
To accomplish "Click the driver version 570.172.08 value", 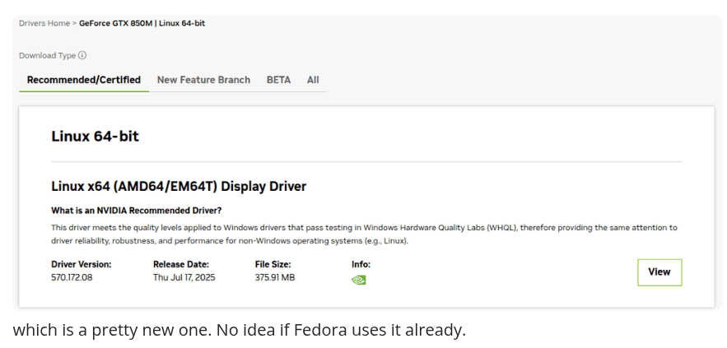I will 72,277.
